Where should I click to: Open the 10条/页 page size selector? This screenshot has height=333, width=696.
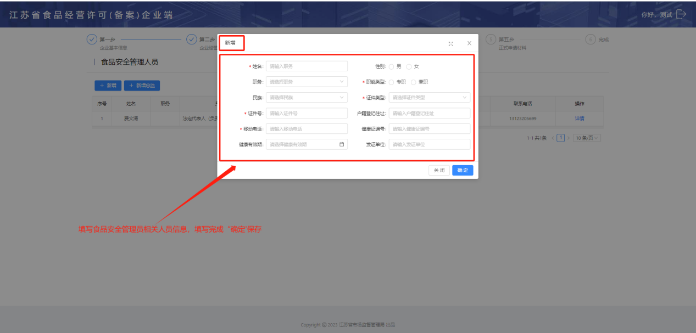click(x=587, y=138)
